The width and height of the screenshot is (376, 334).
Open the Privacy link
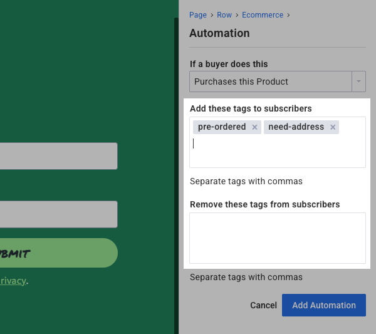[x=13, y=281]
